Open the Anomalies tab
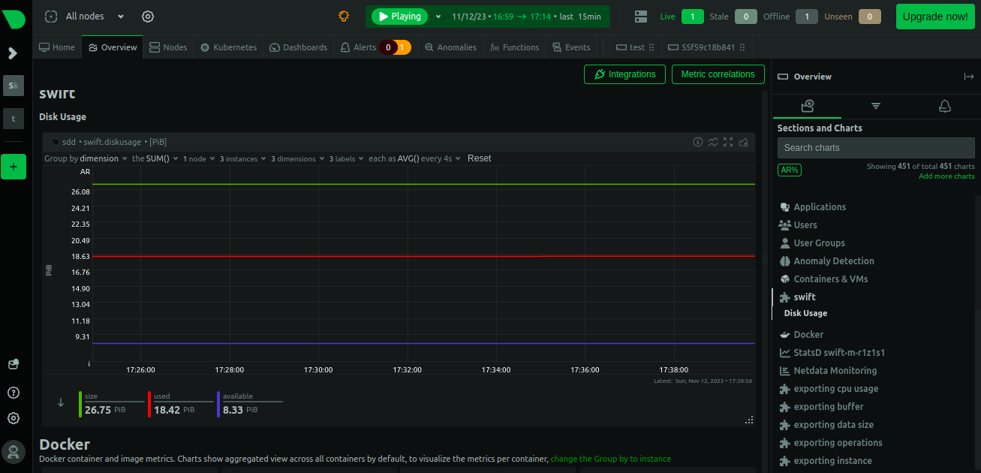The image size is (981, 473). (450, 47)
